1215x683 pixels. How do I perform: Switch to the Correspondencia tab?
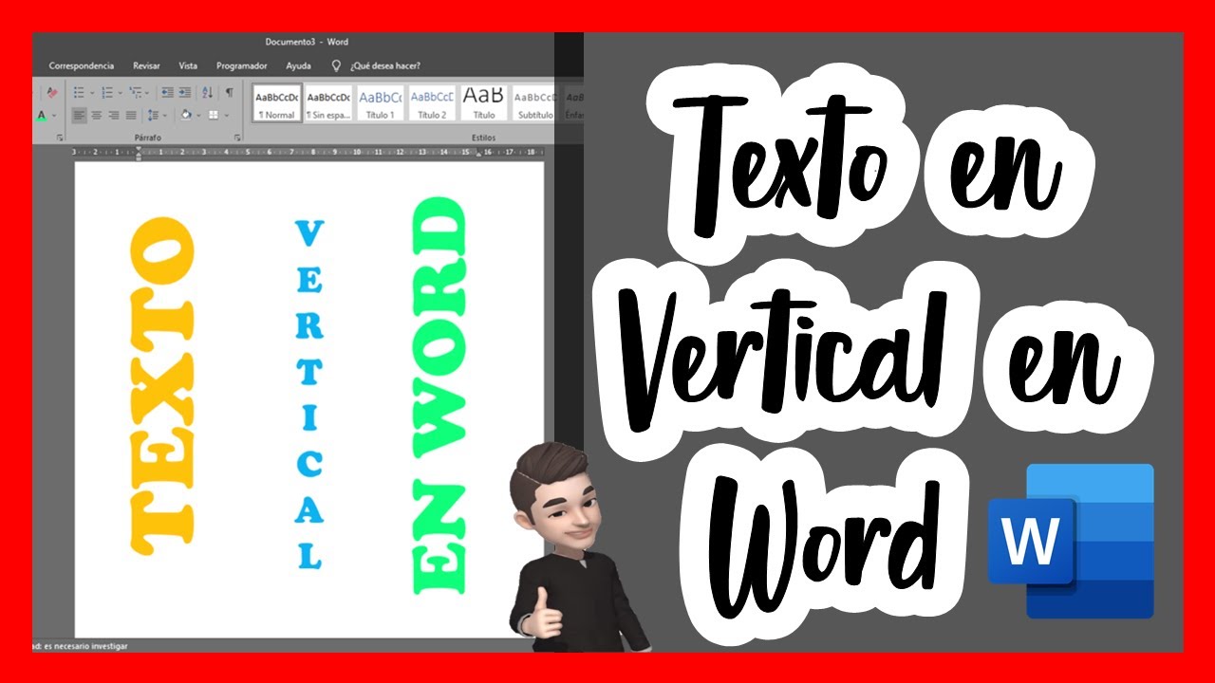tap(82, 66)
